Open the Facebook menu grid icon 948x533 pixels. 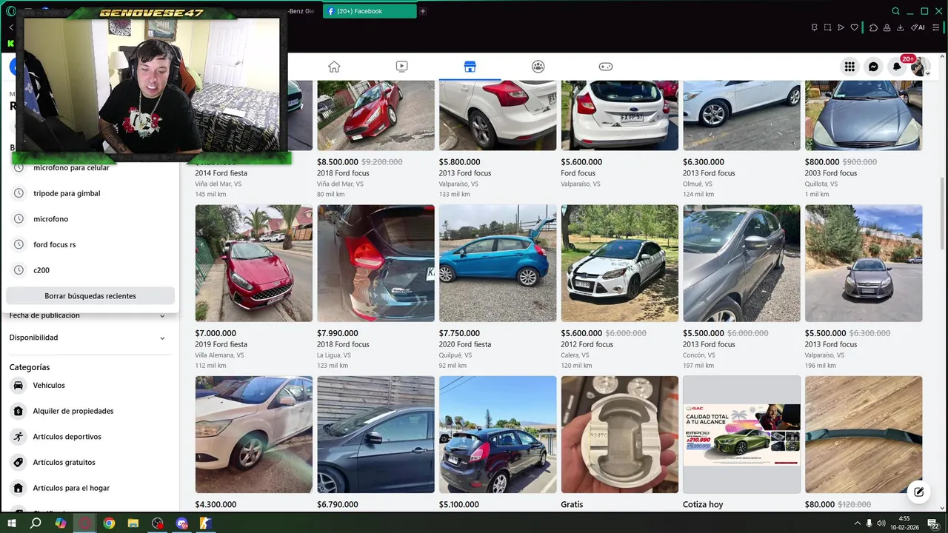[x=849, y=67]
